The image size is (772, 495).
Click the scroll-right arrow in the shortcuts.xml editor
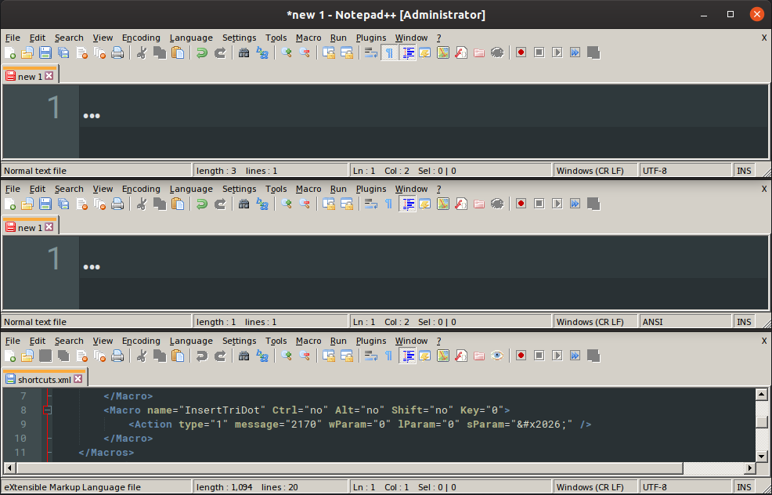click(750, 468)
